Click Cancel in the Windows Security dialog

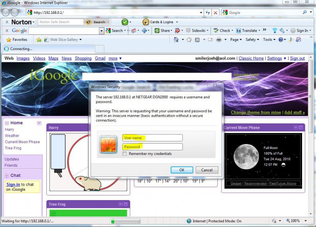click(207, 170)
